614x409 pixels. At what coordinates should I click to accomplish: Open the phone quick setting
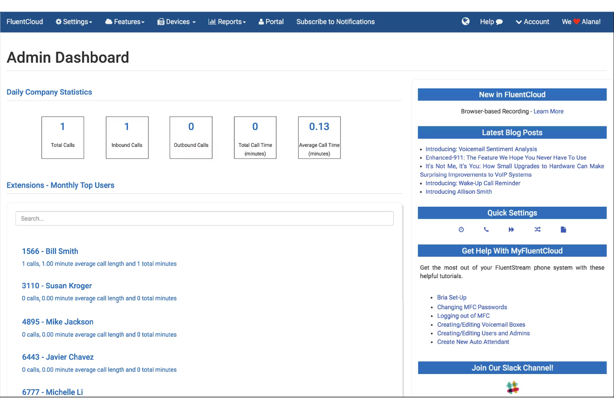(486, 230)
